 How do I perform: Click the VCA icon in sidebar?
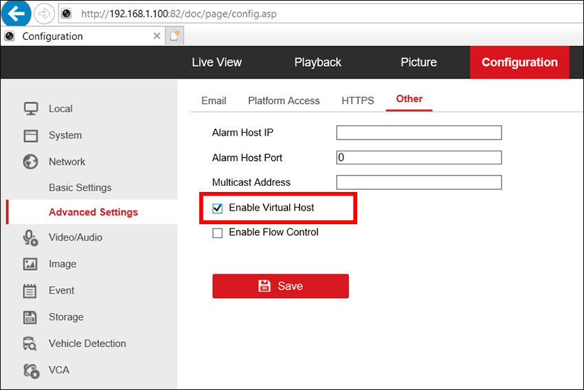click(x=32, y=371)
